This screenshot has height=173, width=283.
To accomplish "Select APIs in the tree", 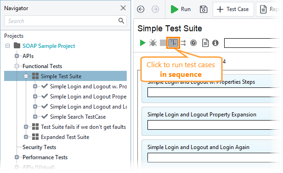I will 28,56.
